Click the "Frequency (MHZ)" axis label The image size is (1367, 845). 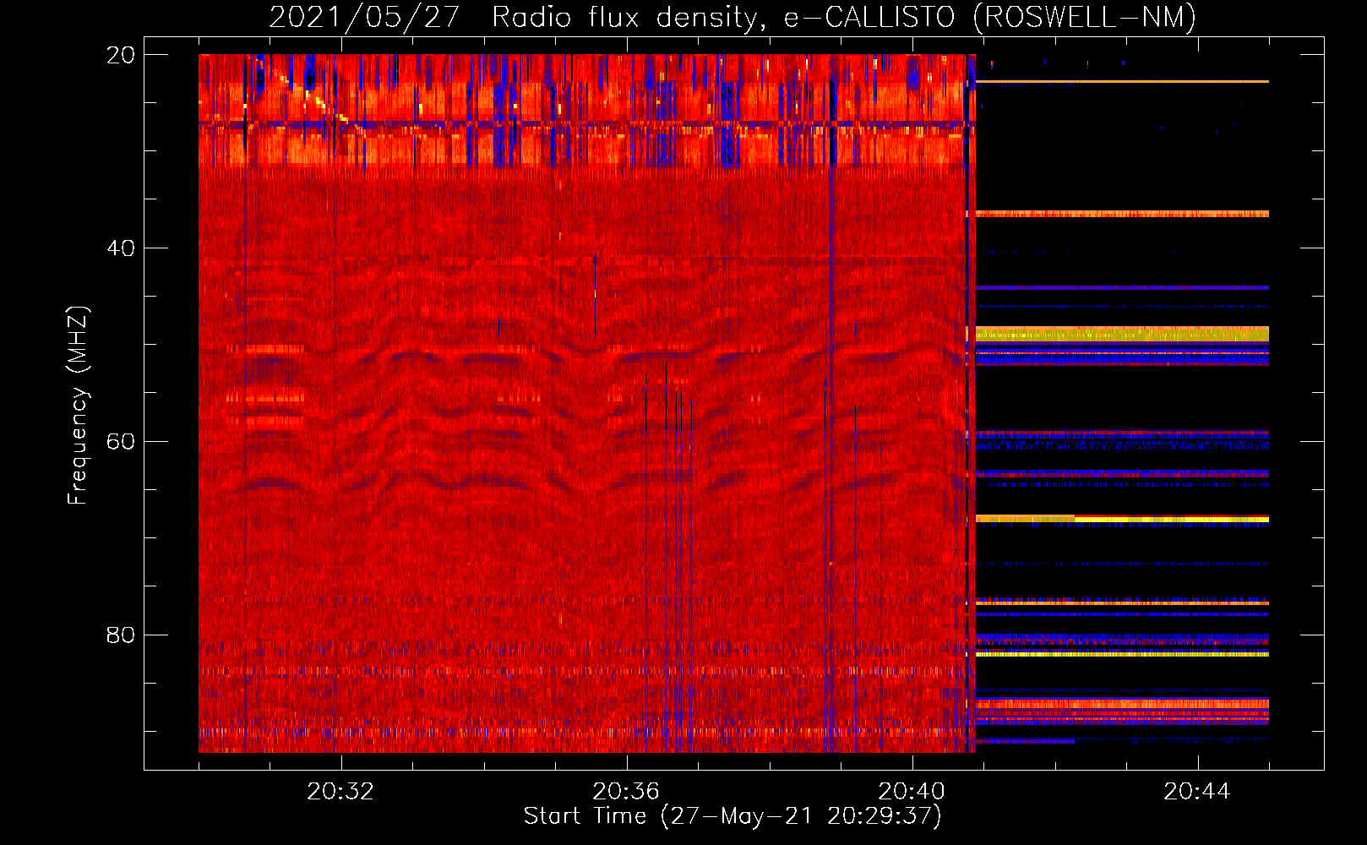pos(77,406)
